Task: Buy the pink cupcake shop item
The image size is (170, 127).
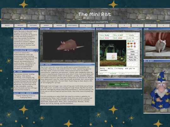Action: coord(134,46)
